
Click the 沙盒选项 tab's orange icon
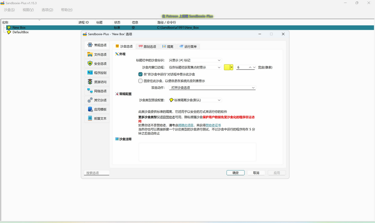coord(117,46)
